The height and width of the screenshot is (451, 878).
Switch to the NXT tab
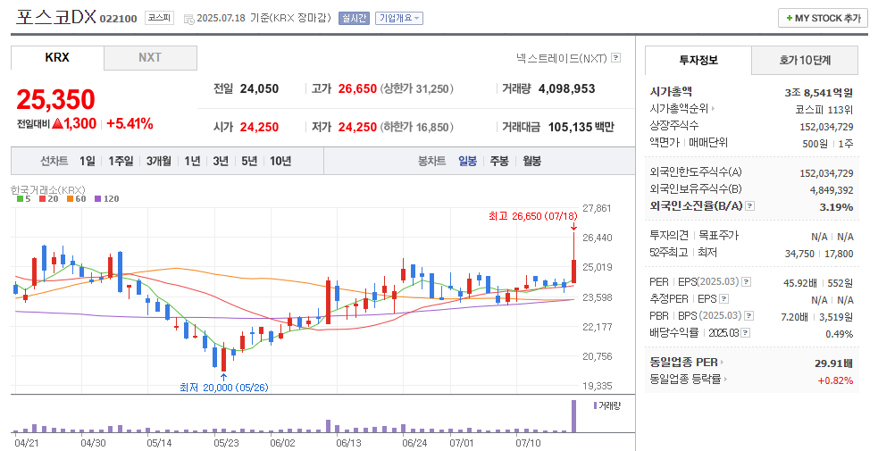[x=150, y=58]
